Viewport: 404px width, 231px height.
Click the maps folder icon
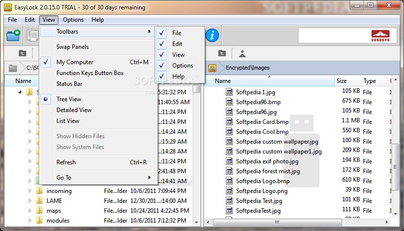pyautogui.click(x=39, y=210)
